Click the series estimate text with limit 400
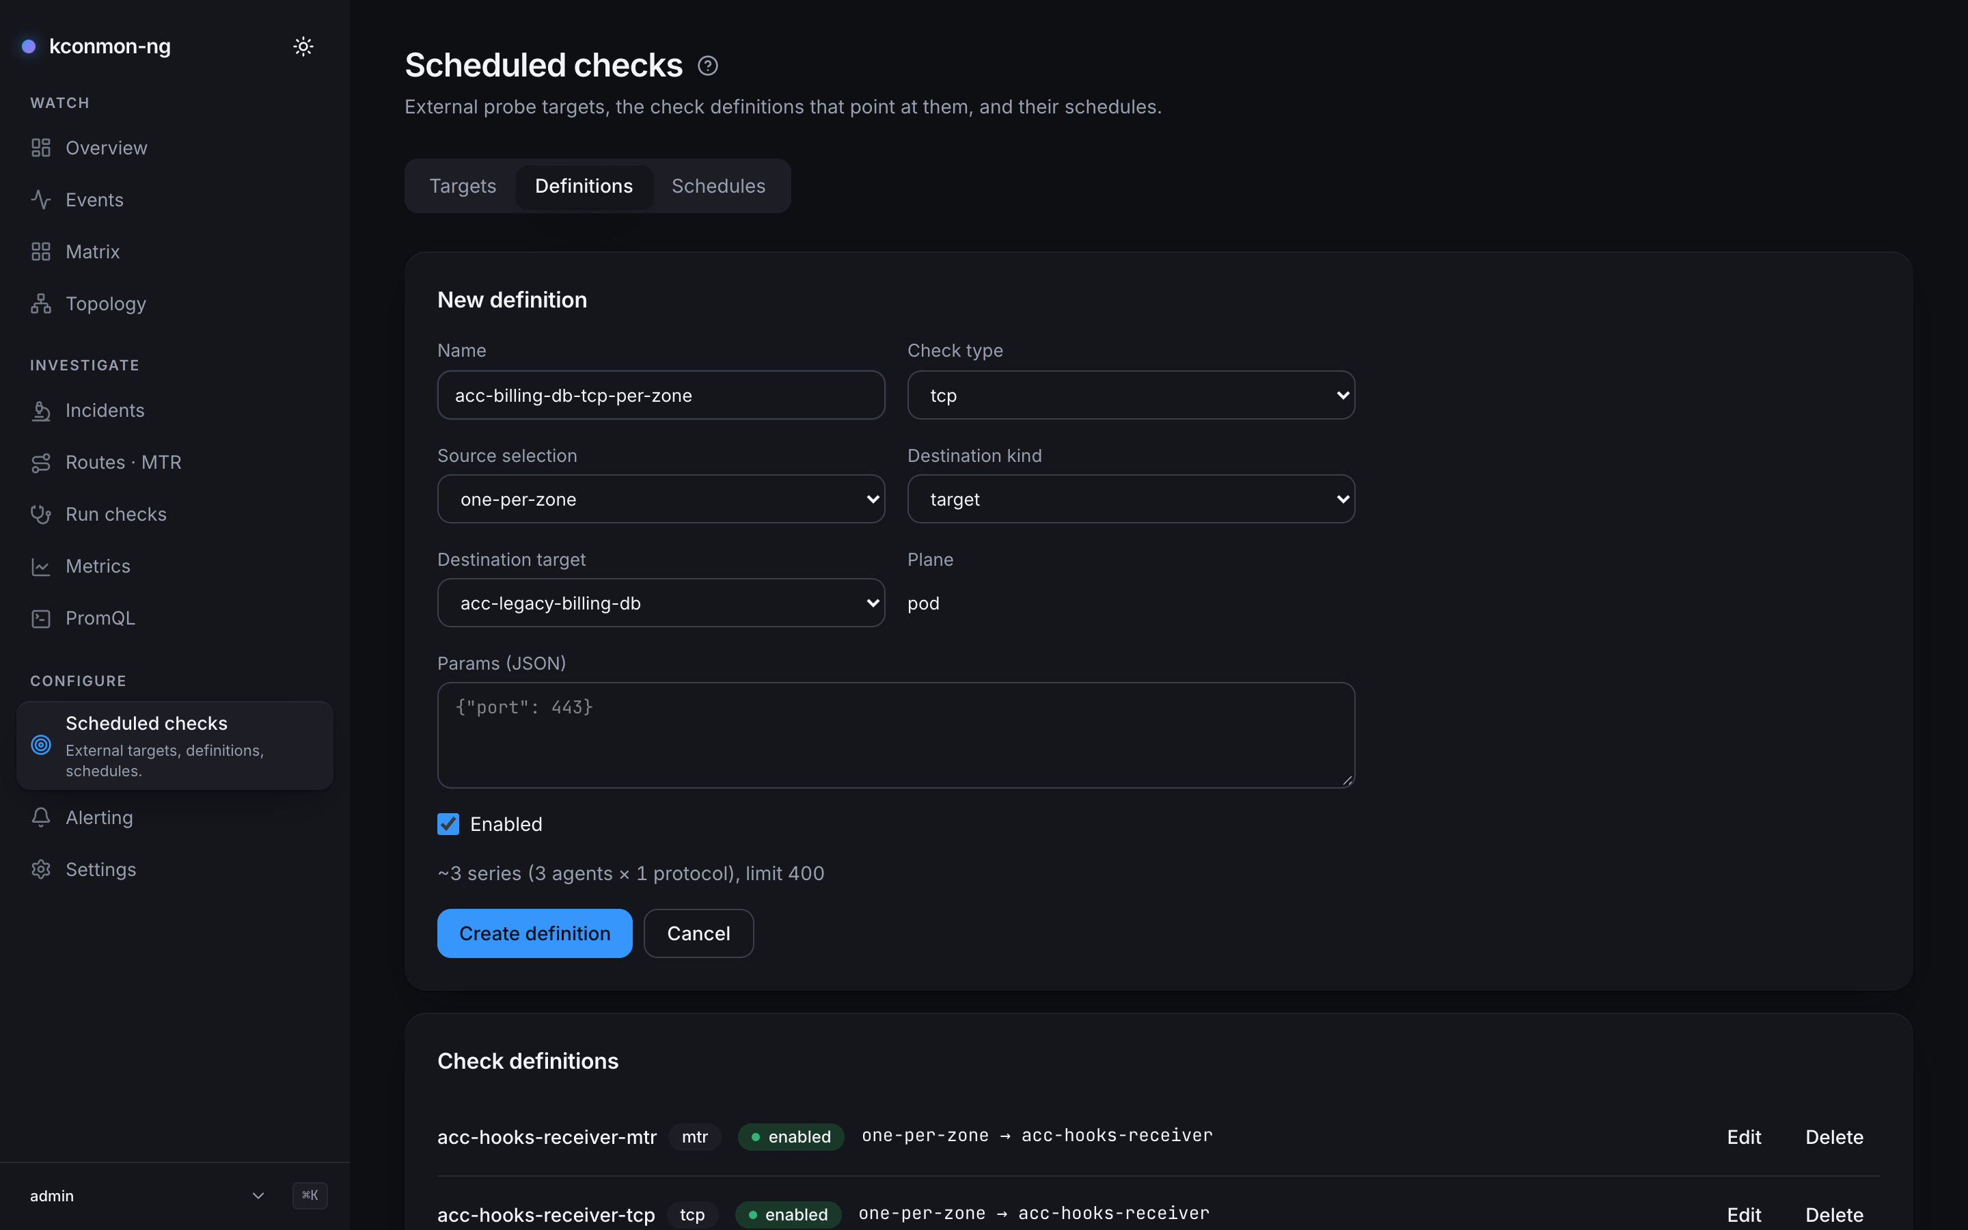This screenshot has height=1230, width=1968. pos(630,874)
